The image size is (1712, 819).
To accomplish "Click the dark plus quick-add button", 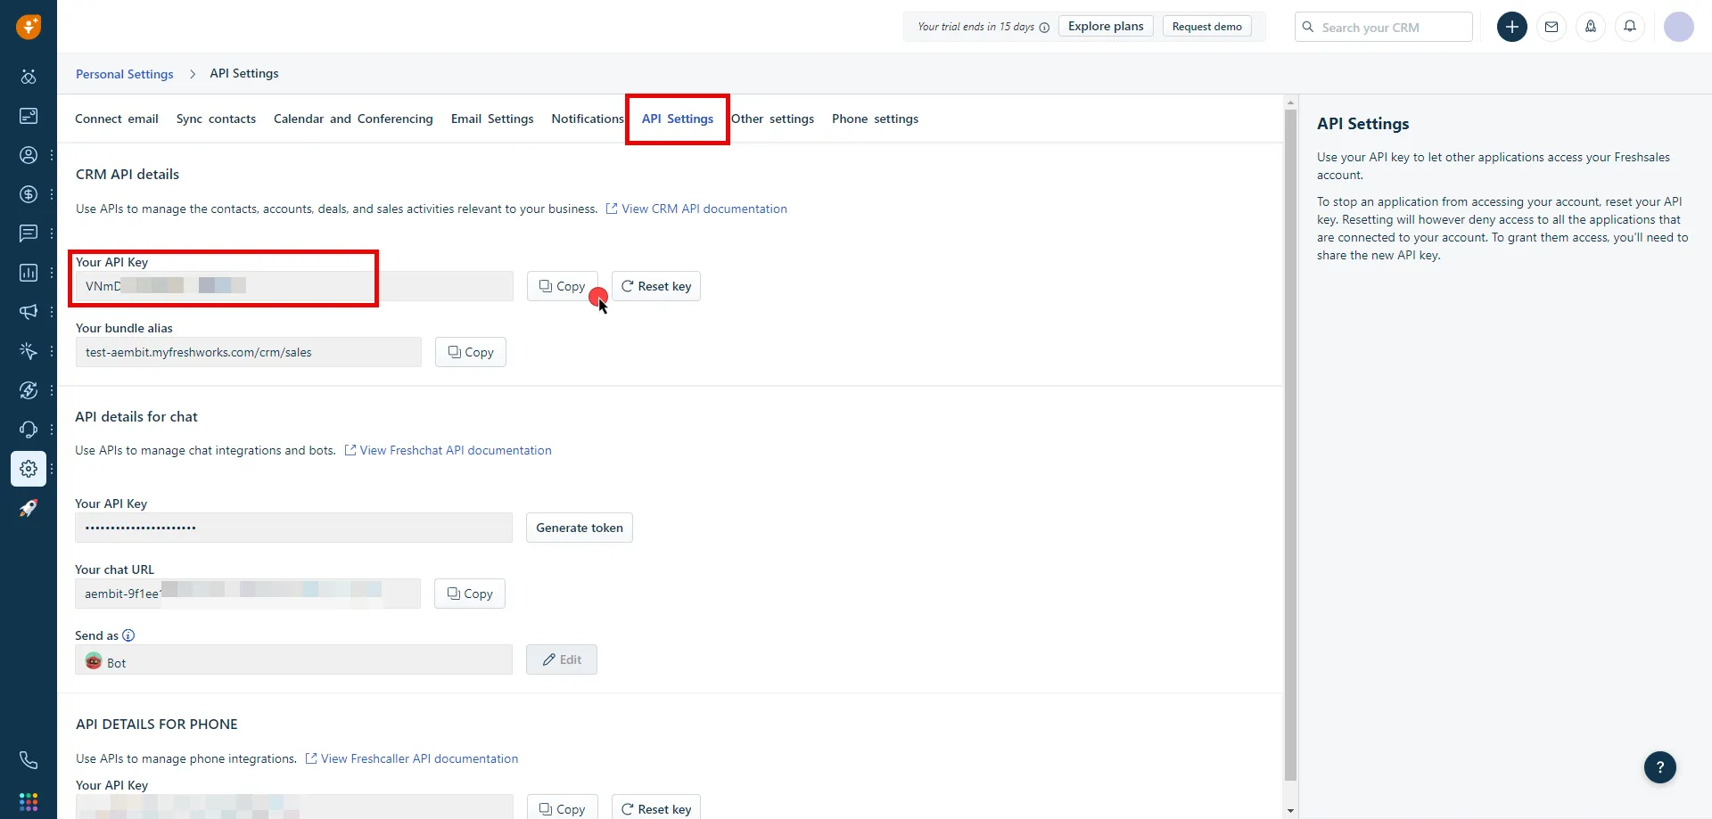I will click(x=1512, y=27).
